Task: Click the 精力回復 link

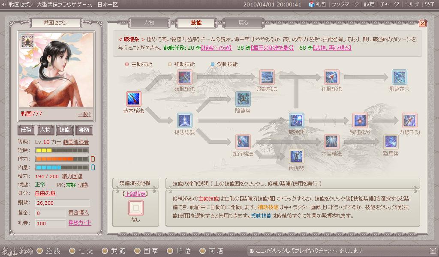Action: click(x=72, y=176)
